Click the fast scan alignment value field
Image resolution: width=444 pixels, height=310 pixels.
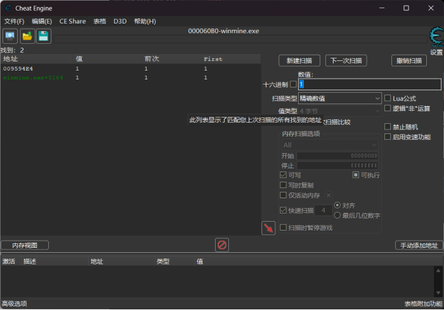pos(323,210)
